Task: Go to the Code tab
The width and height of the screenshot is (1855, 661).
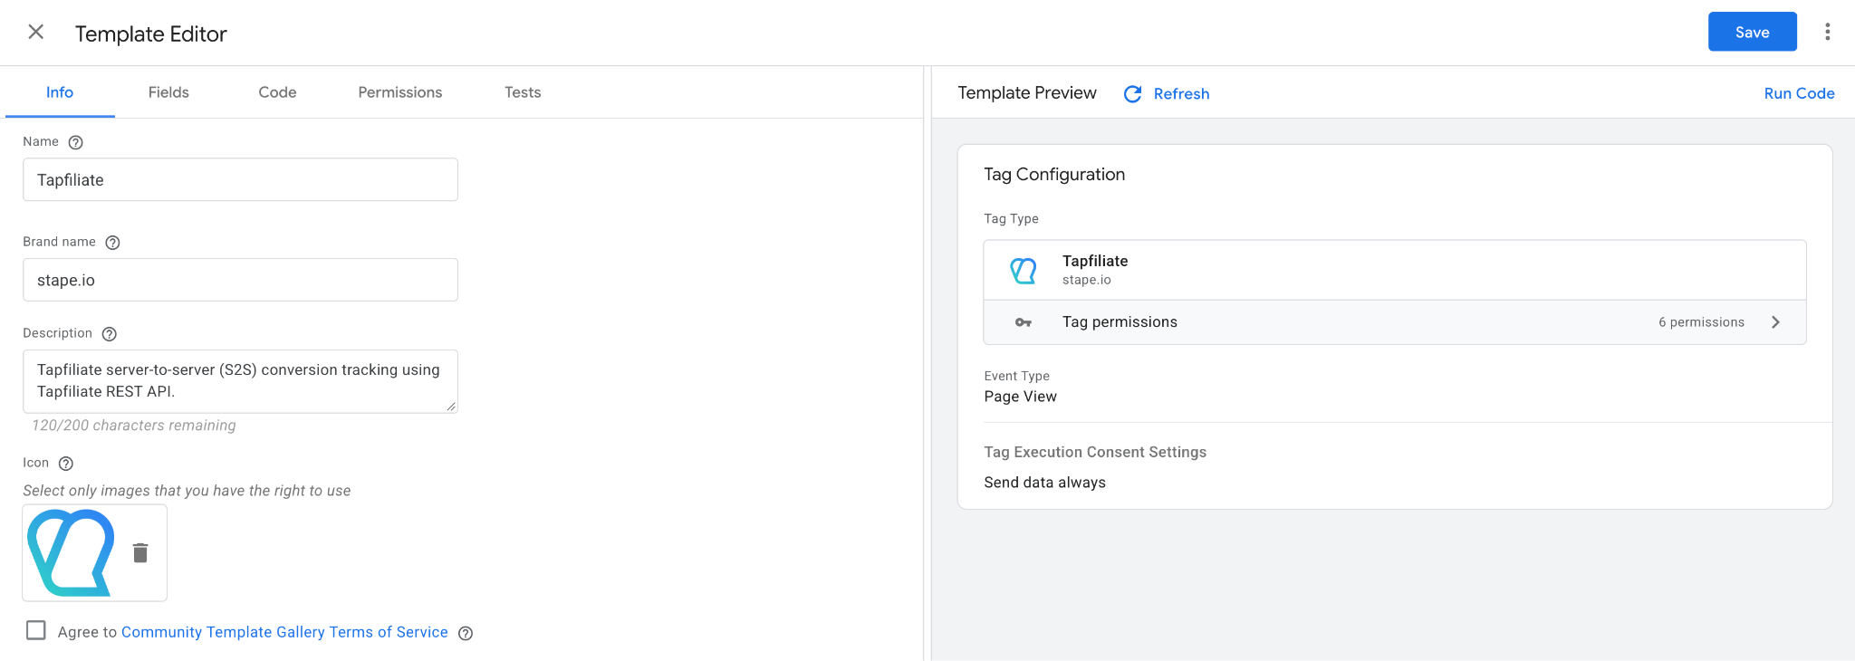Action: coord(277,92)
